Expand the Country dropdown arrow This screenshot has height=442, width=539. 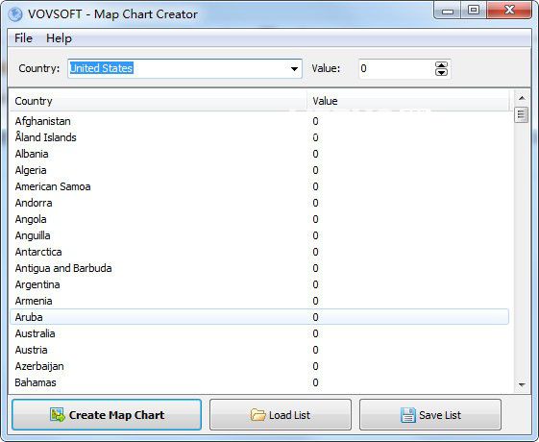click(294, 69)
